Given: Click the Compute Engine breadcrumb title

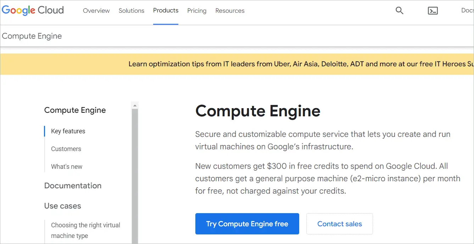Looking at the screenshot, I should pyautogui.click(x=32, y=36).
